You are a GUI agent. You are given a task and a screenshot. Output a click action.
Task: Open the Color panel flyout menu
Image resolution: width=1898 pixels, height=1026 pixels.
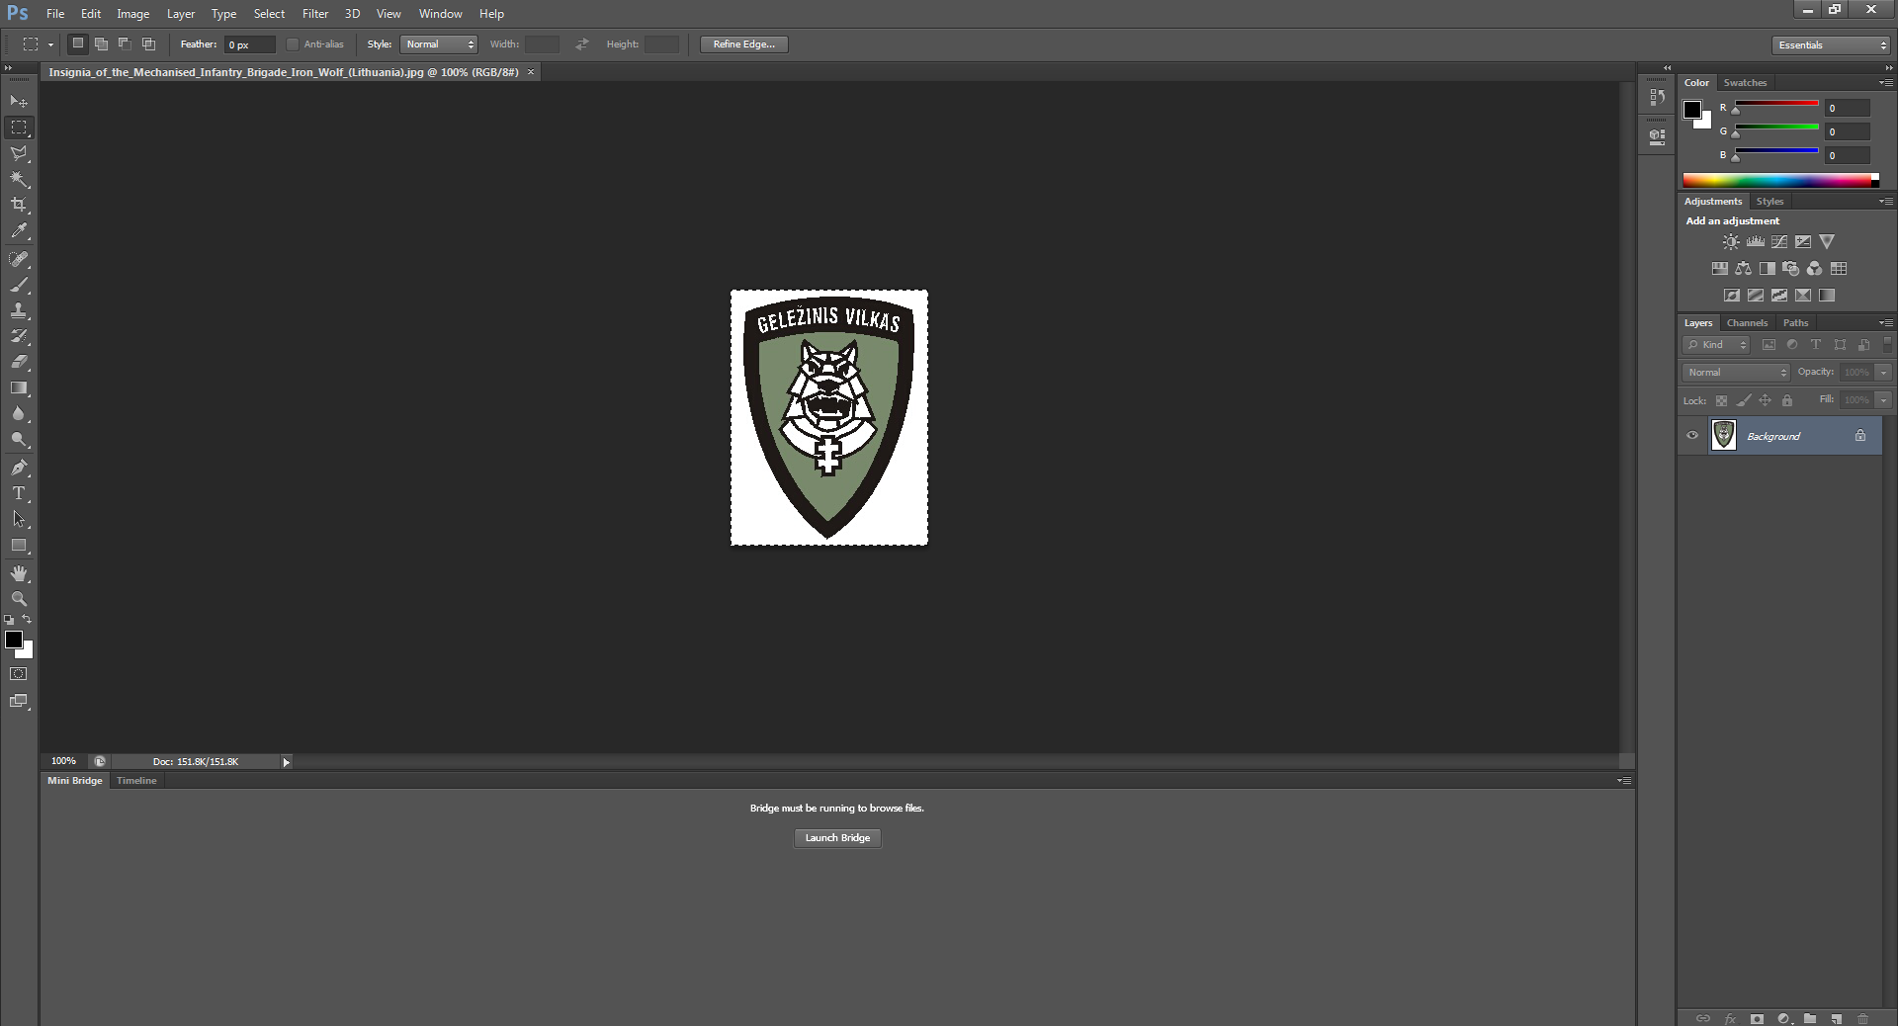pos(1885,83)
